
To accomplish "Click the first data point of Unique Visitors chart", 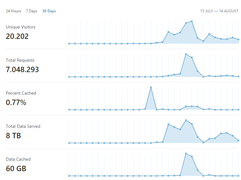I will click(69, 44).
